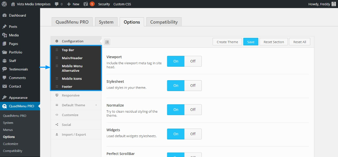Click Freddy's user avatar

click(x=334, y=4)
